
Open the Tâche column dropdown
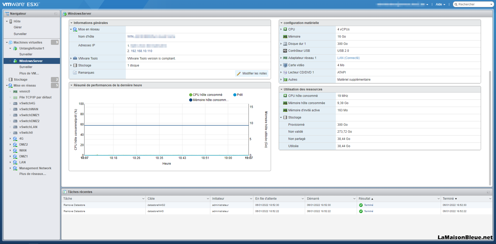click(143, 199)
